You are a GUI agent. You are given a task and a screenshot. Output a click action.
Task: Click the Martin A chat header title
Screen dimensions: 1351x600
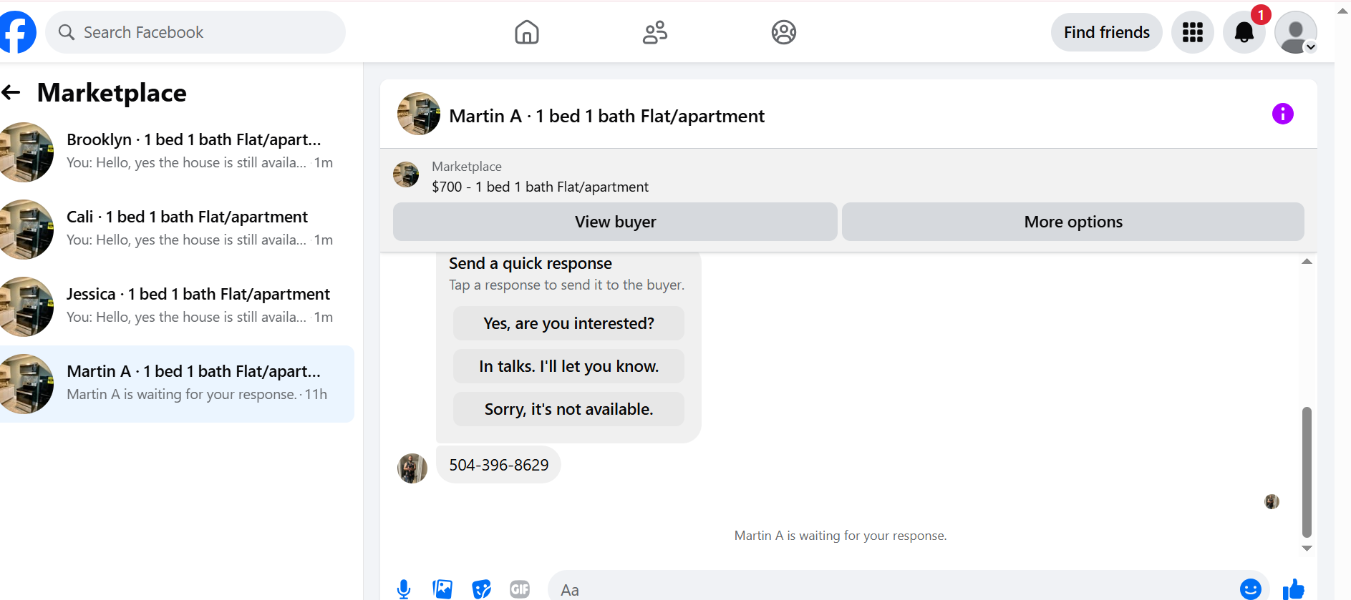pos(606,116)
